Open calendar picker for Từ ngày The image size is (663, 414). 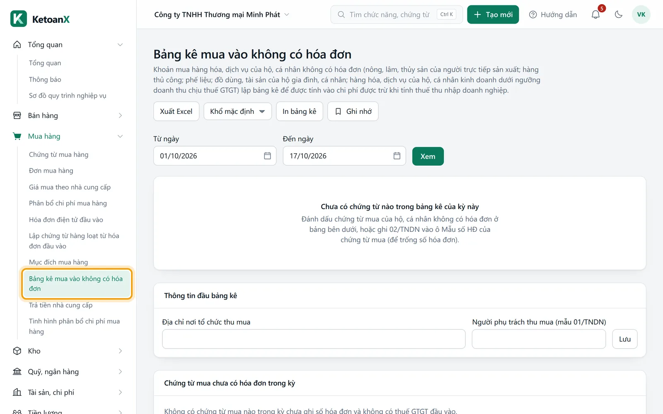click(x=267, y=156)
